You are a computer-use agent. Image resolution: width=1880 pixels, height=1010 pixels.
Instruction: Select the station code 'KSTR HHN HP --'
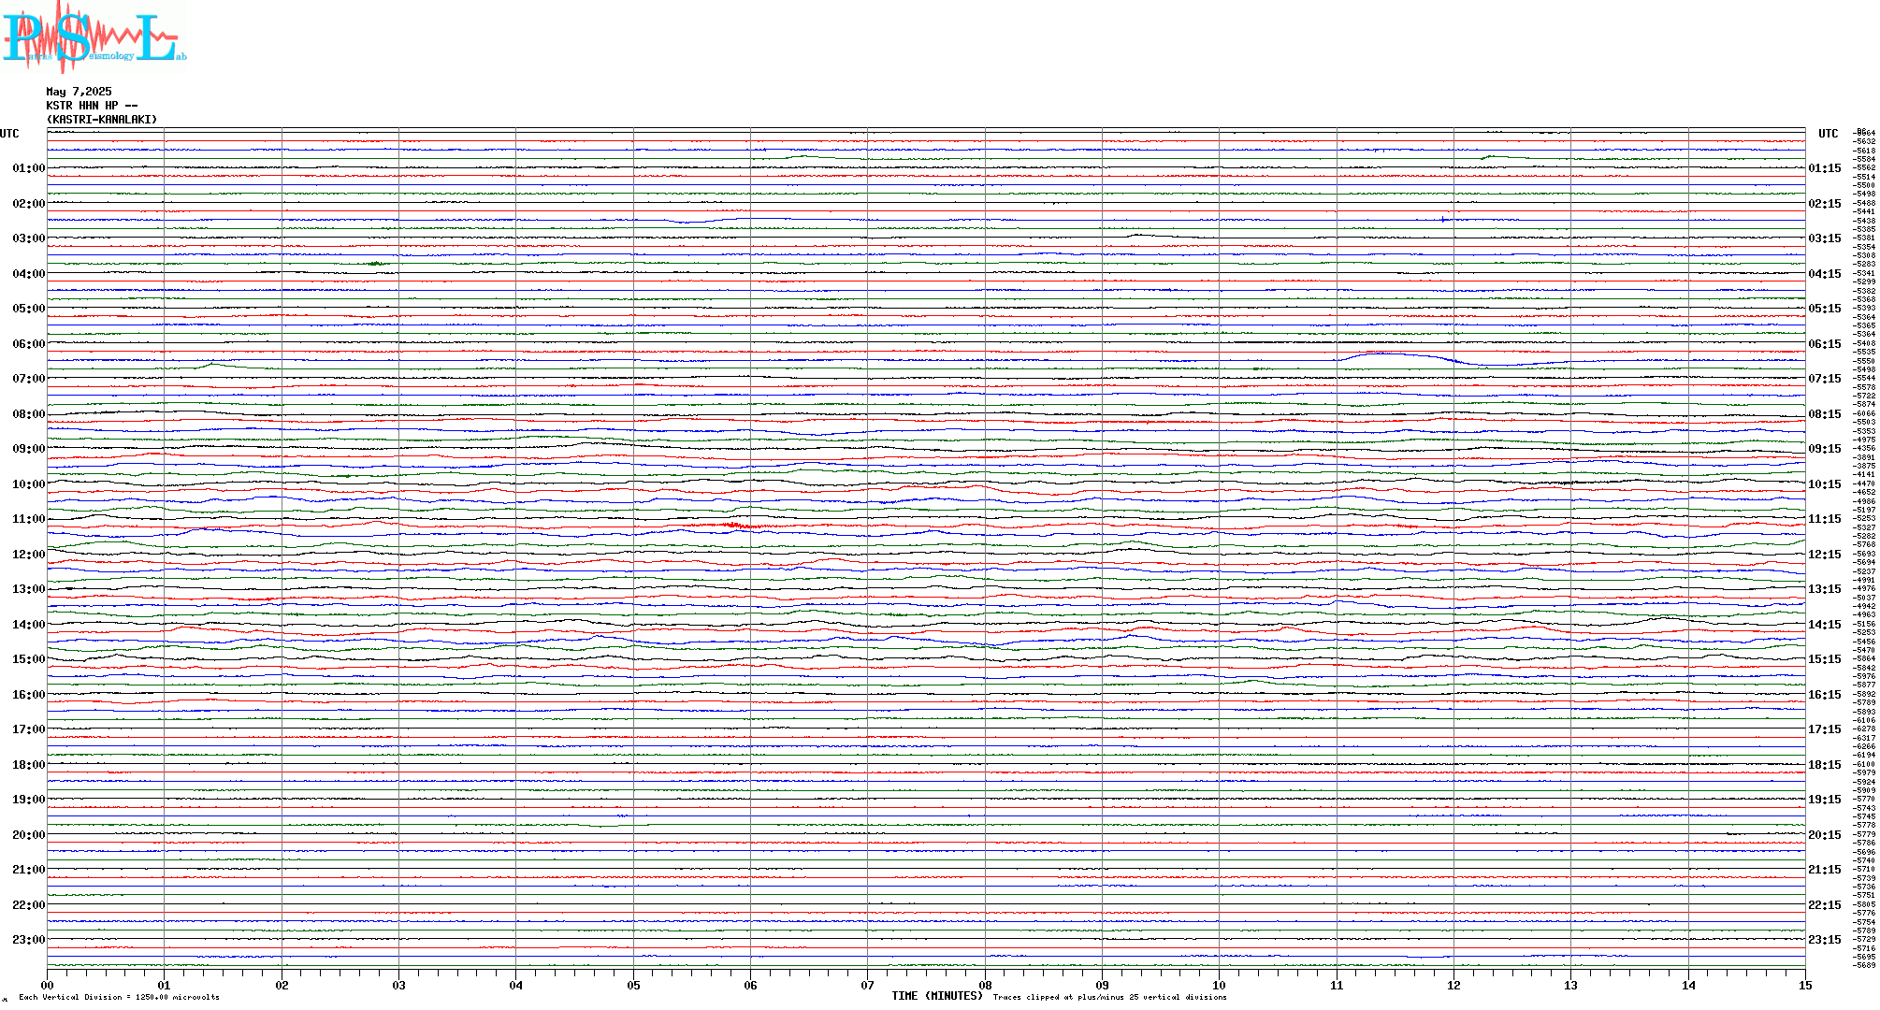click(x=92, y=106)
